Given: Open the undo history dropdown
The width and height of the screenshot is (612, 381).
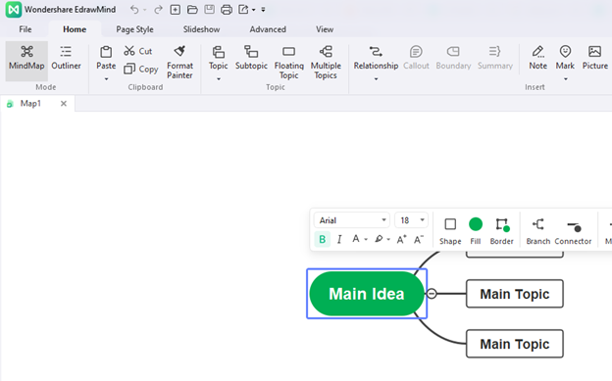Looking at the screenshot, I should [144, 10].
